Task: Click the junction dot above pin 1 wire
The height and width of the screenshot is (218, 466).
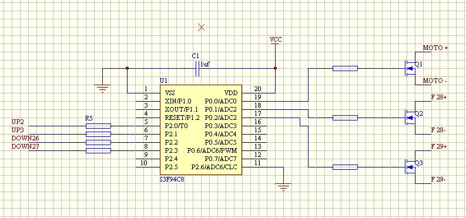Action: click(x=127, y=68)
